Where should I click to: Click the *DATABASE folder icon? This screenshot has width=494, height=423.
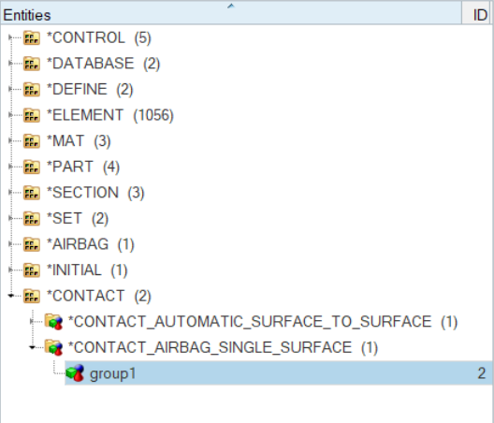tap(32, 64)
